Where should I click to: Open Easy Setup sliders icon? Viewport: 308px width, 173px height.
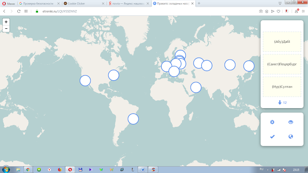tap(303, 12)
